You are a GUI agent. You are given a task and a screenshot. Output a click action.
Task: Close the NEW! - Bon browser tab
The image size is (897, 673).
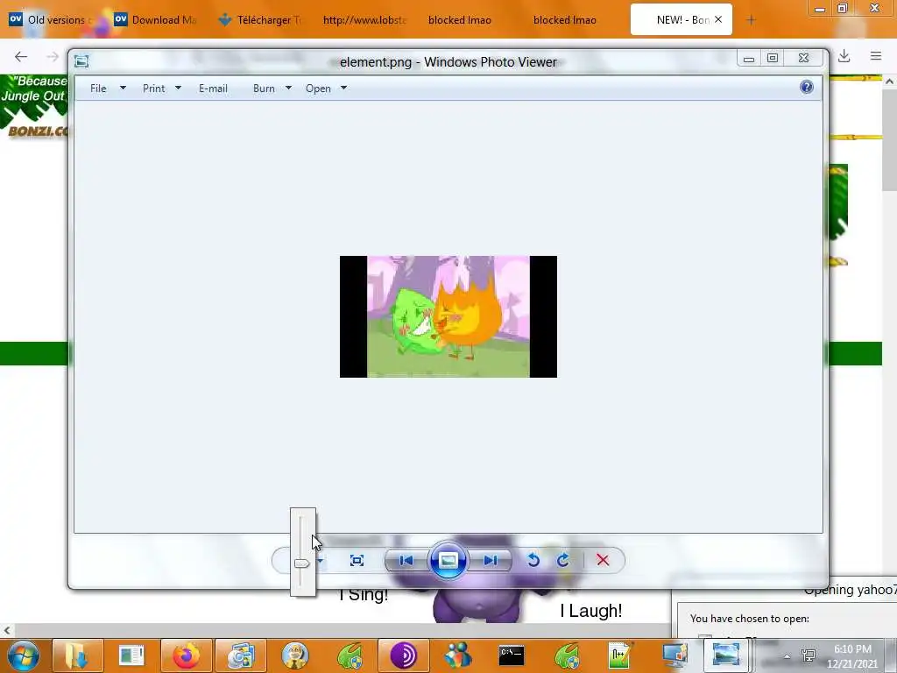(718, 19)
